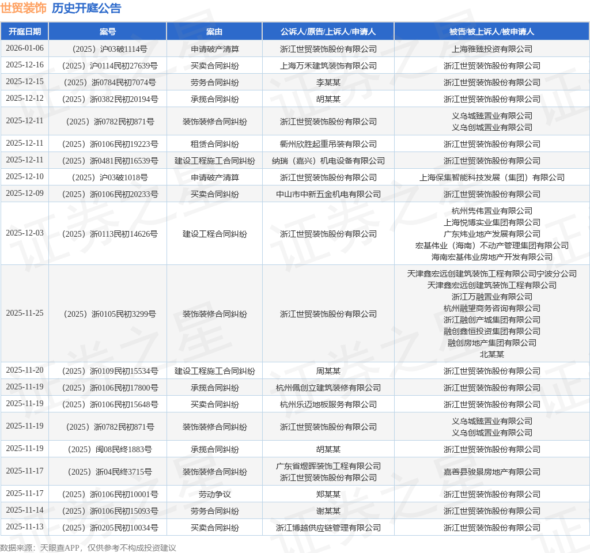The height and width of the screenshot is (553, 590).
Task: Click the date 2025-12-15
Action: (x=25, y=81)
